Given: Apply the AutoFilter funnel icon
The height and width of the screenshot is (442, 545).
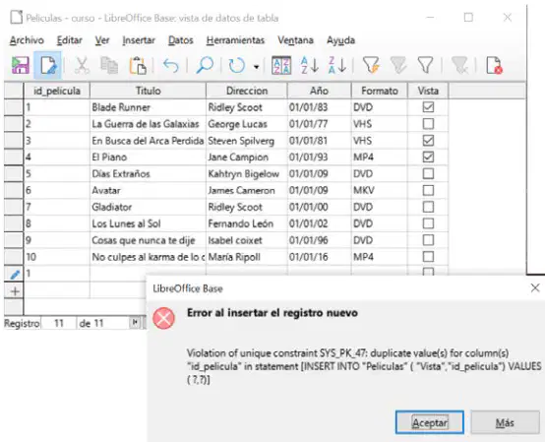Looking at the screenshot, I should click(371, 65).
